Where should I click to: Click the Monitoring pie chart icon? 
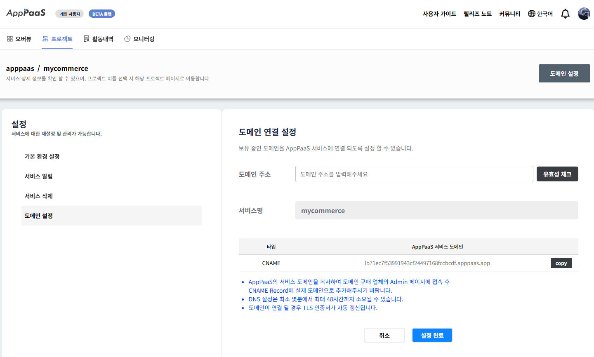[127, 39]
